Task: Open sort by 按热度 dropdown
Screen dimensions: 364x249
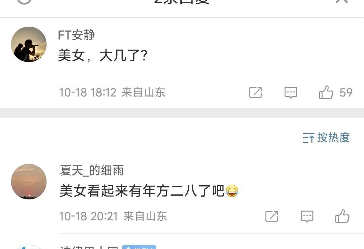Action: [x=326, y=138]
